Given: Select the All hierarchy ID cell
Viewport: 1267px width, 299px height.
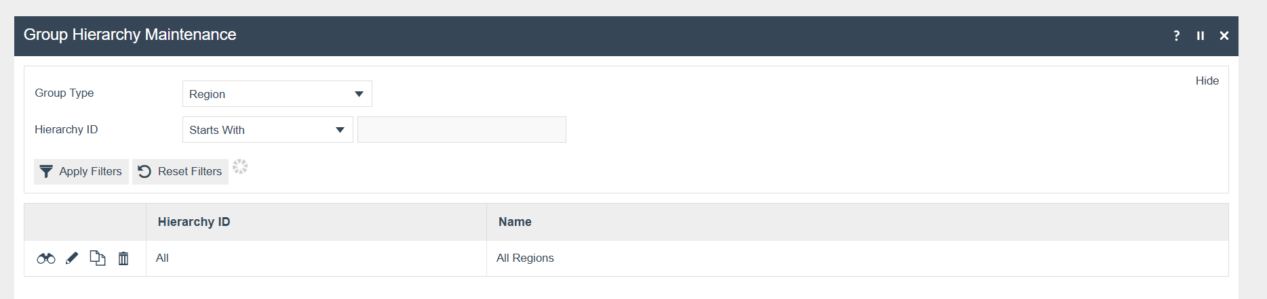Looking at the screenshot, I should pyautogui.click(x=162, y=258).
